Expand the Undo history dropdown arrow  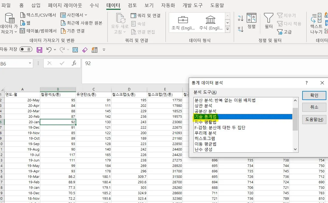pos(55,50)
